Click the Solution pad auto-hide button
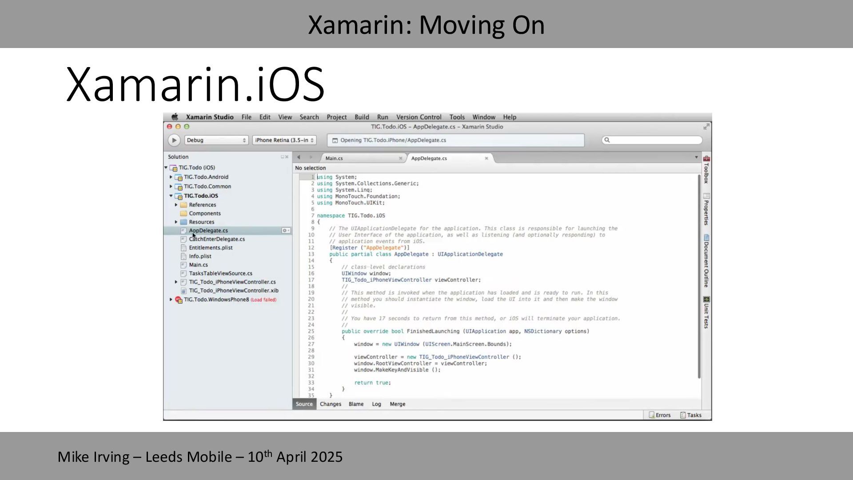 coord(283,157)
